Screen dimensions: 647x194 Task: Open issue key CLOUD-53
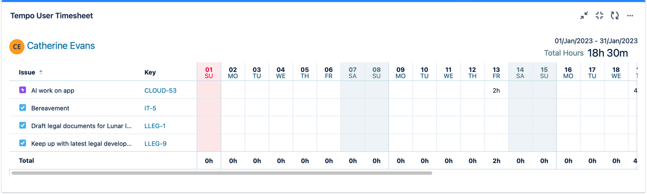[161, 91]
